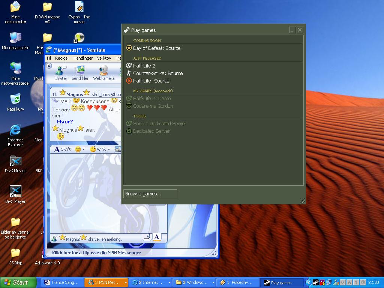Collapse Messenger toolbar with round arrow toggle
The image size is (384, 288).
49,66
